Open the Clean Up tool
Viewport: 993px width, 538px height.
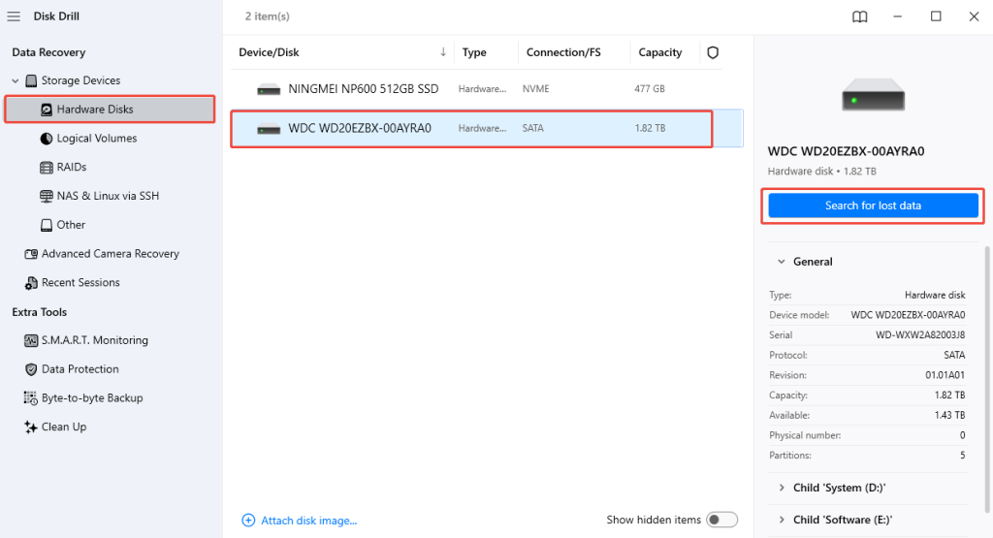pyautogui.click(x=63, y=427)
